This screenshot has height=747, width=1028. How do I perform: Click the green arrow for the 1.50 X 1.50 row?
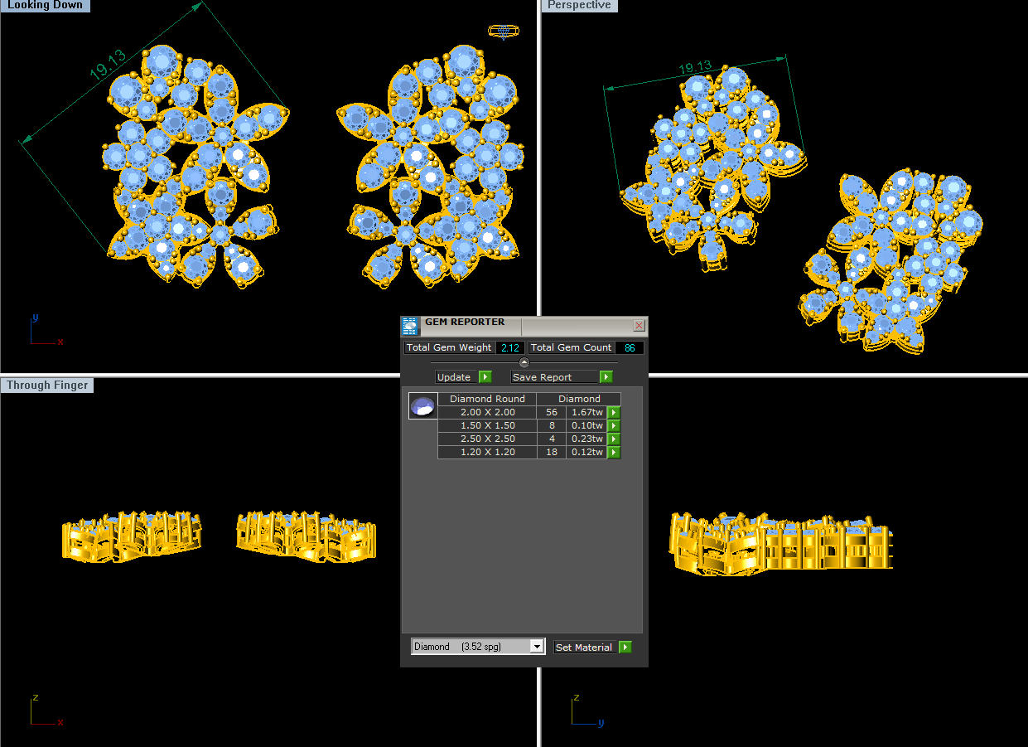click(614, 425)
